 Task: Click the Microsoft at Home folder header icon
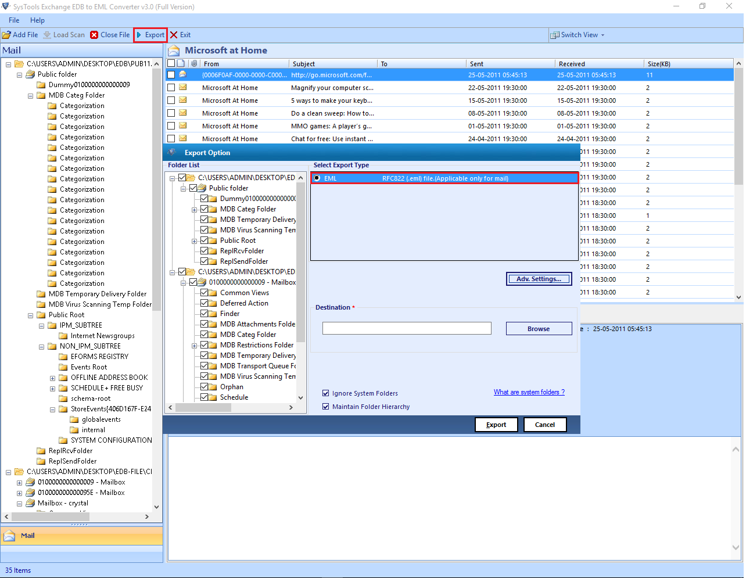tap(174, 51)
